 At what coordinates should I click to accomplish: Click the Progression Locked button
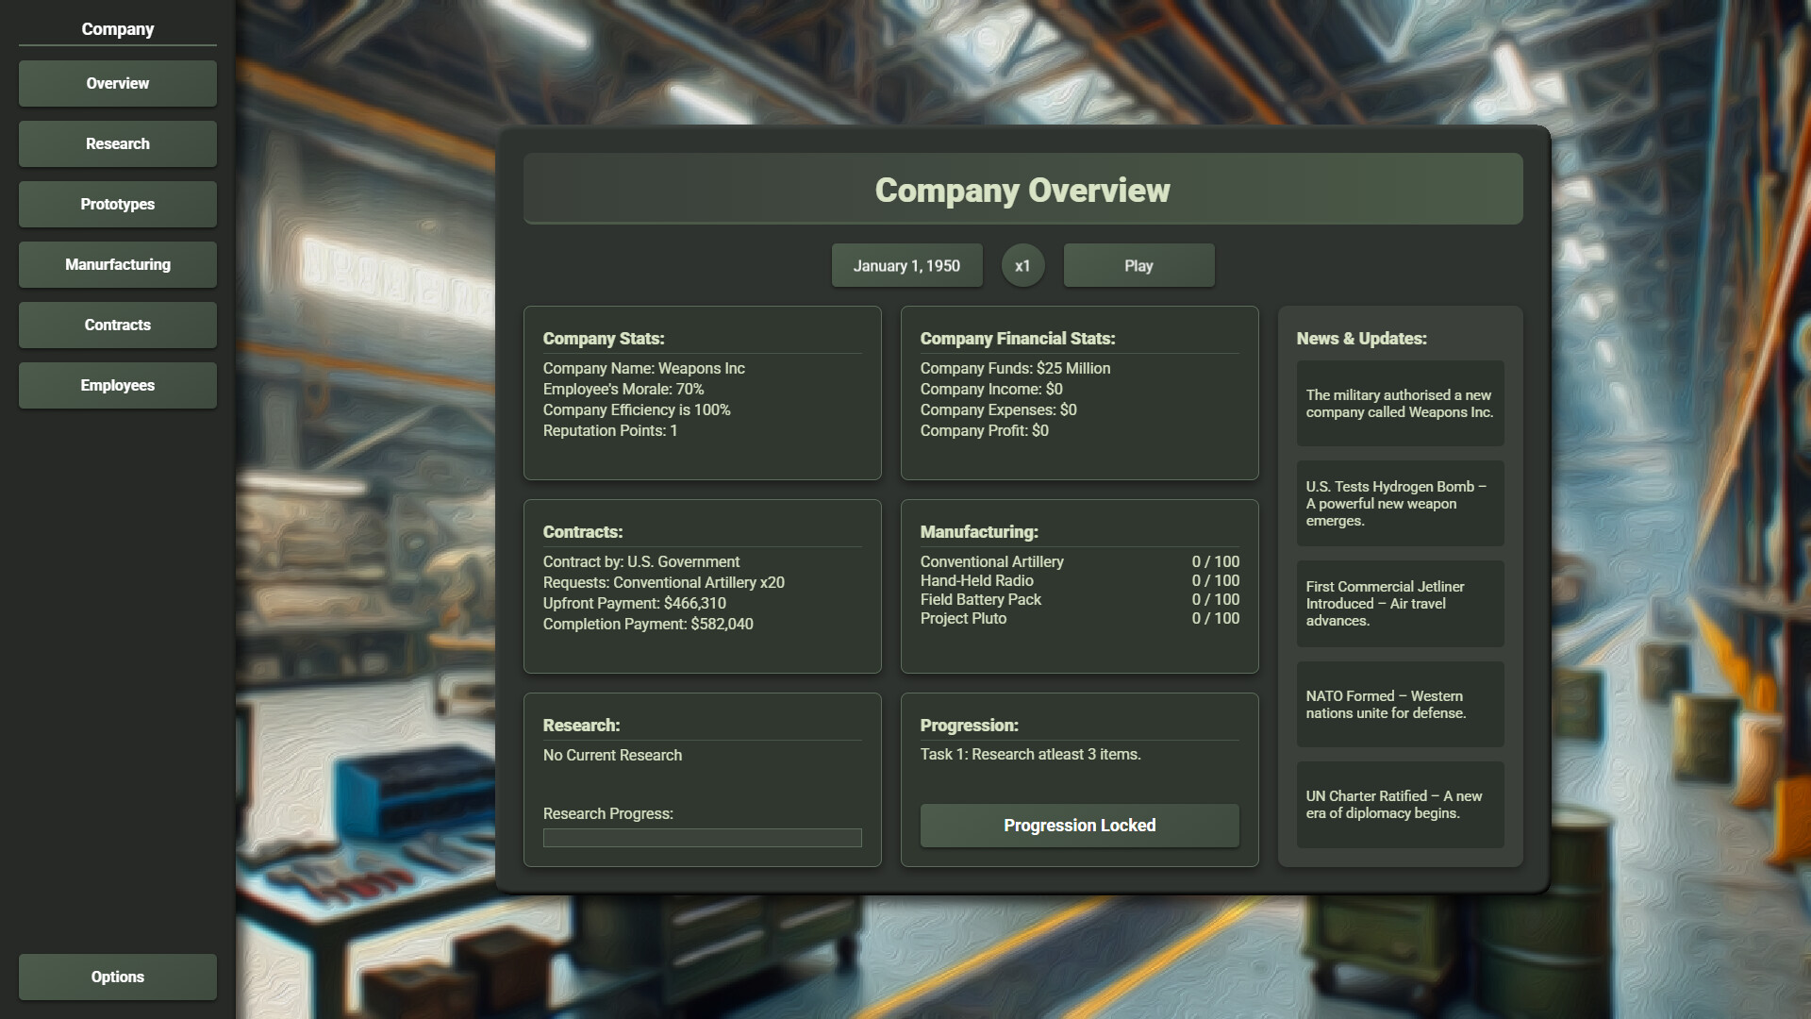pyautogui.click(x=1079, y=825)
